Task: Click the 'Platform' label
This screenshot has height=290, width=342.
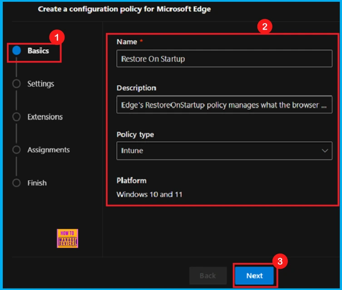Action: pyautogui.click(x=132, y=181)
